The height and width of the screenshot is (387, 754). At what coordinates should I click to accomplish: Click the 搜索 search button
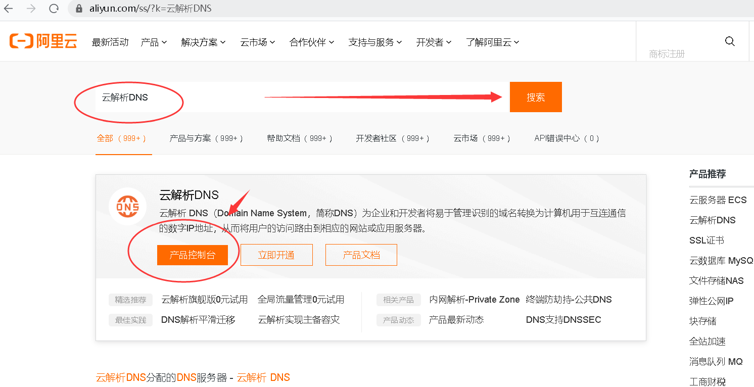point(536,96)
